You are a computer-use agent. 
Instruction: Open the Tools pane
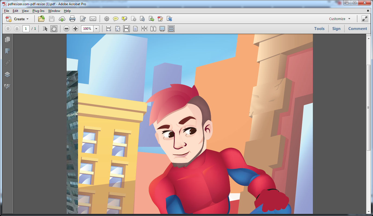[319, 29]
